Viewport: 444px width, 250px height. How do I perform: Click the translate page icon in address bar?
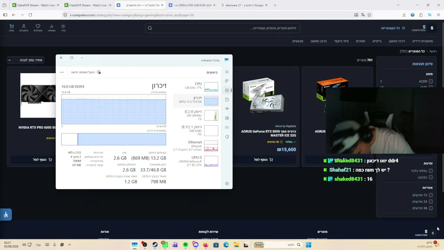[x=363, y=15]
